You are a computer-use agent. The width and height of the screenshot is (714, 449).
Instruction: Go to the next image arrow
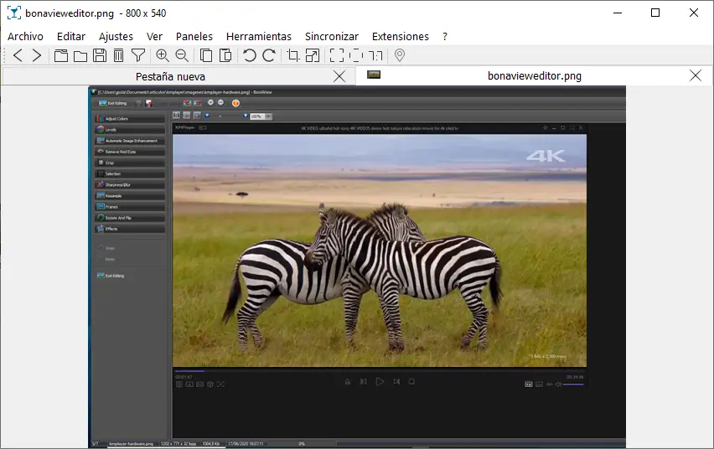coord(37,55)
